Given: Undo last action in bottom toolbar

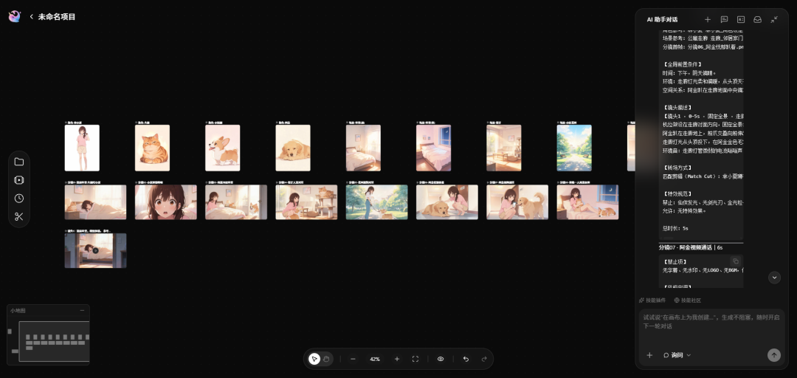Looking at the screenshot, I should 466,359.
